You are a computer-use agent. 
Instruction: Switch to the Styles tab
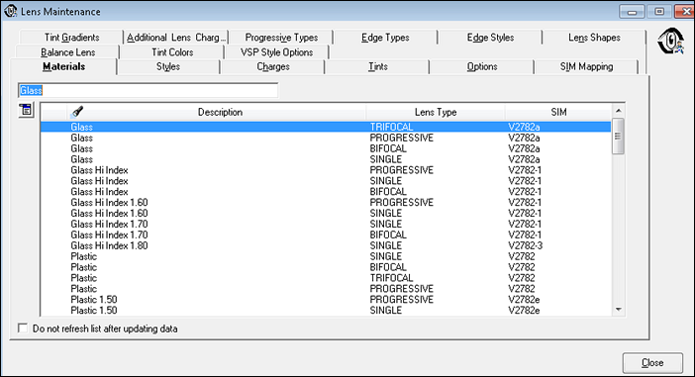[x=168, y=67]
